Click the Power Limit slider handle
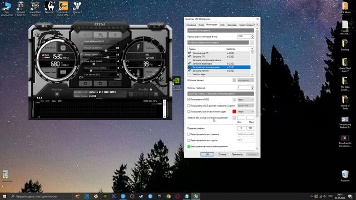The height and width of the screenshot is (200, 356). point(106,51)
